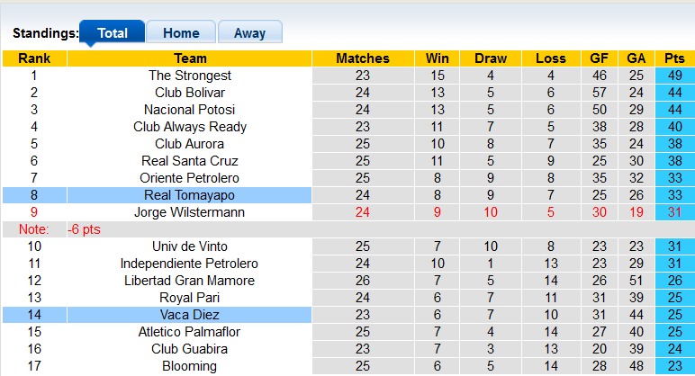The height and width of the screenshot is (376, 695).
Task: Click the Win column header
Action: pos(438,58)
